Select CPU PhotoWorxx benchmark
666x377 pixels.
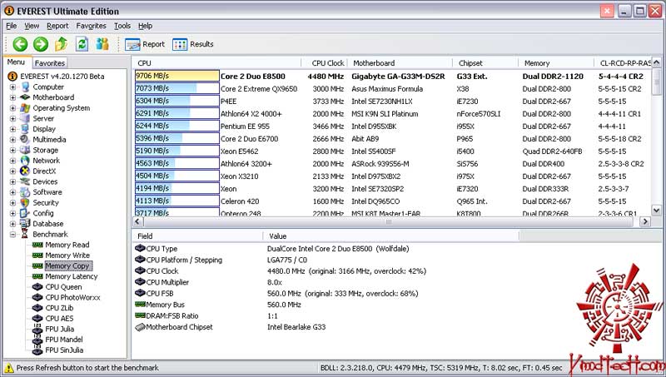pos(73,298)
